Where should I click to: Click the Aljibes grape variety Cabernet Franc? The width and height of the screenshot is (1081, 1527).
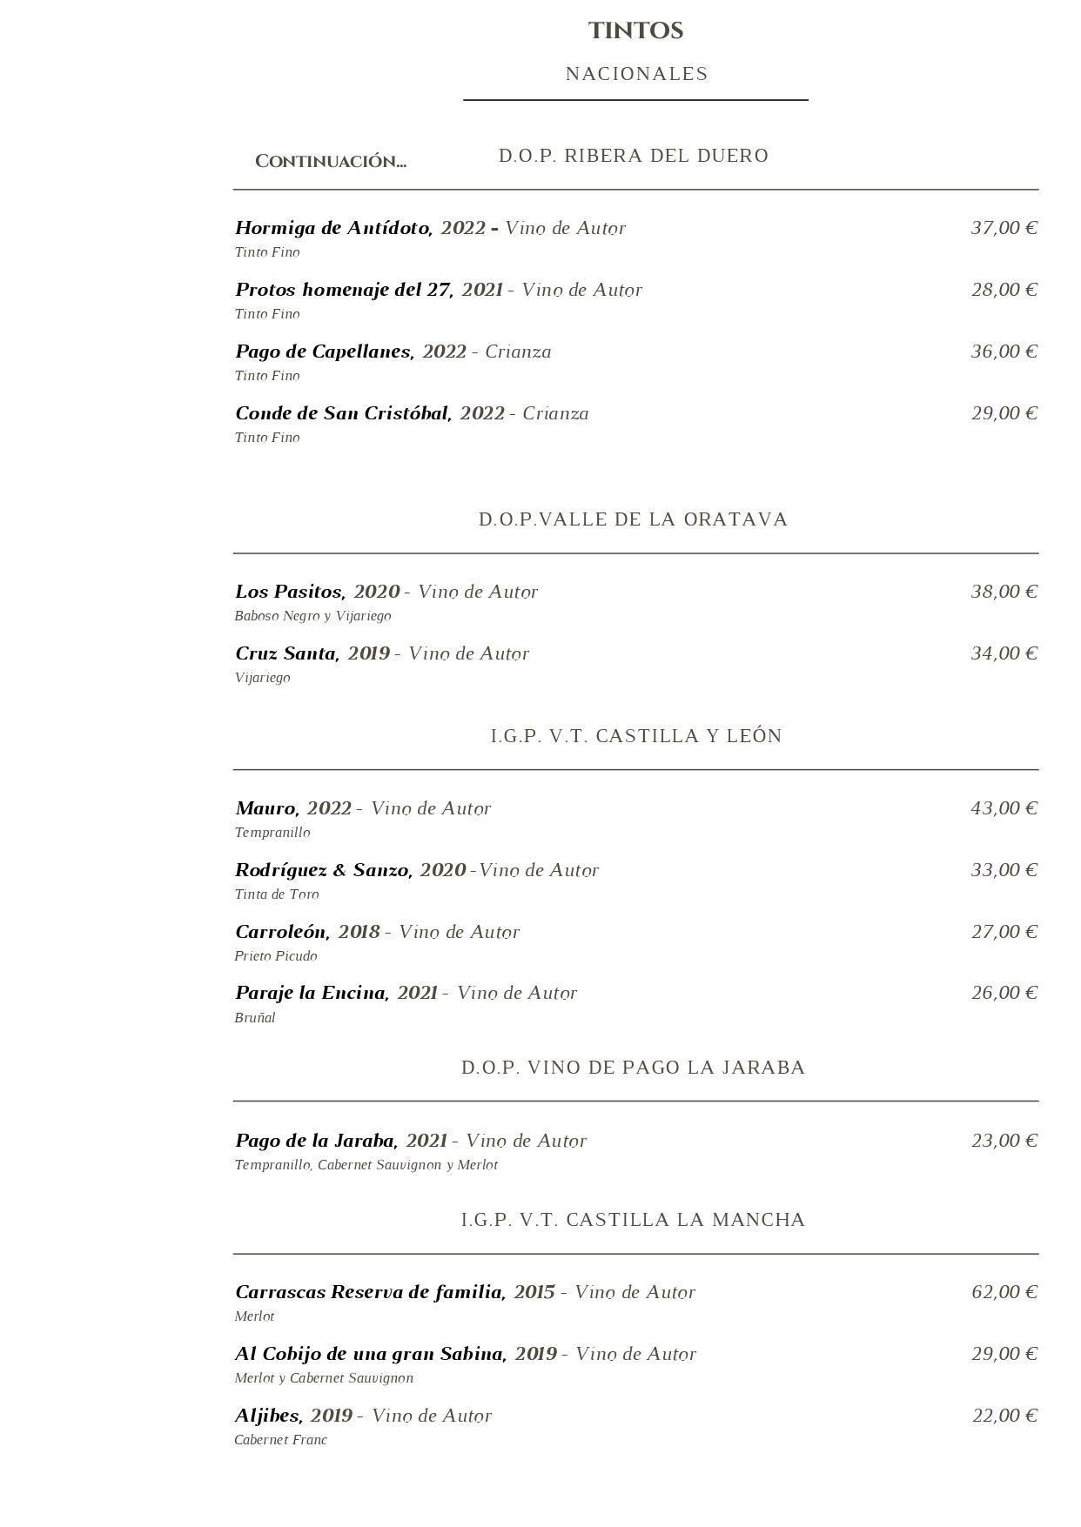click(x=281, y=1440)
